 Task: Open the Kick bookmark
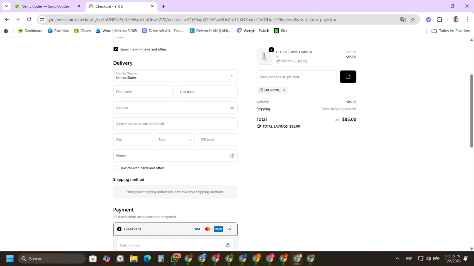pyautogui.click(x=281, y=31)
